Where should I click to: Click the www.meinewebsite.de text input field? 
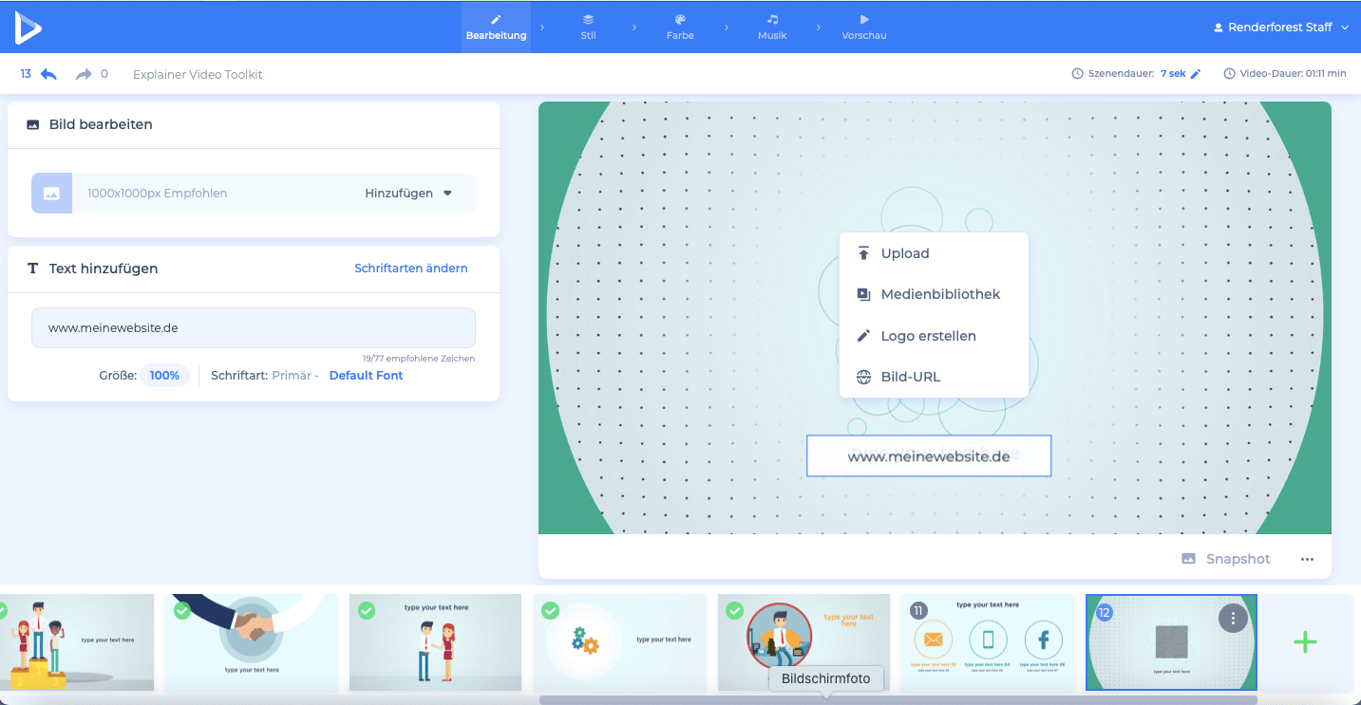pyautogui.click(x=253, y=328)
